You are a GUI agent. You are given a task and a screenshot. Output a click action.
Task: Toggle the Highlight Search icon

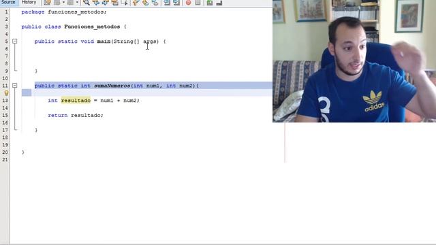114,3
